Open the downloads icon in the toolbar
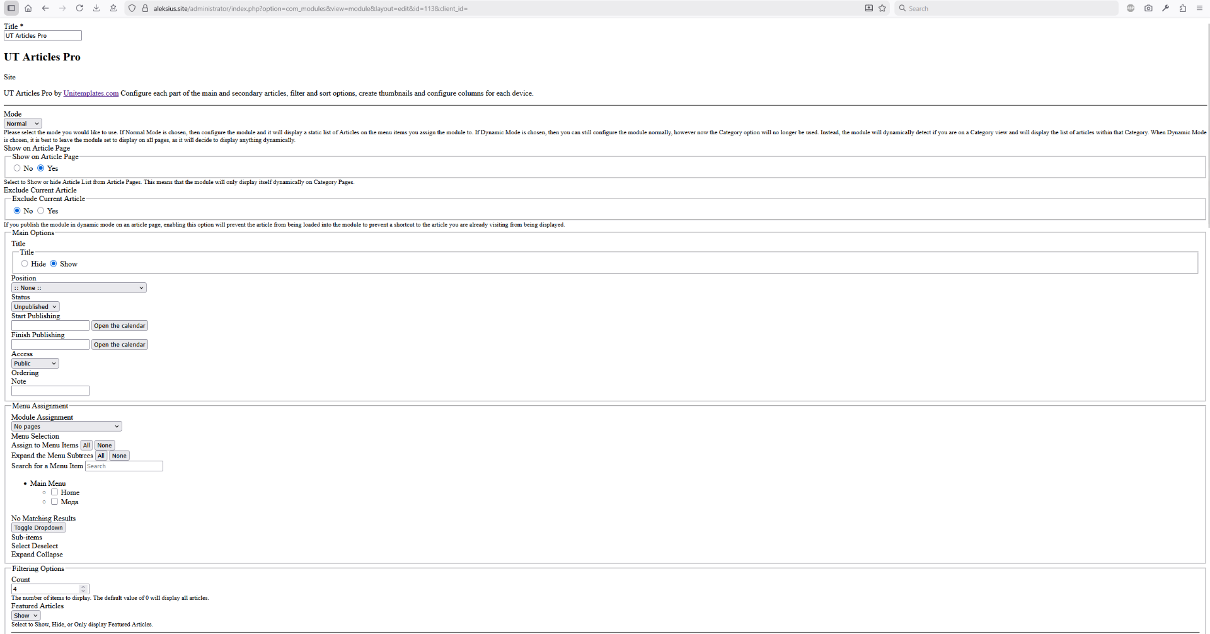Image resolution: width=1210 pixels, height=634 pixels. [96, 8]
